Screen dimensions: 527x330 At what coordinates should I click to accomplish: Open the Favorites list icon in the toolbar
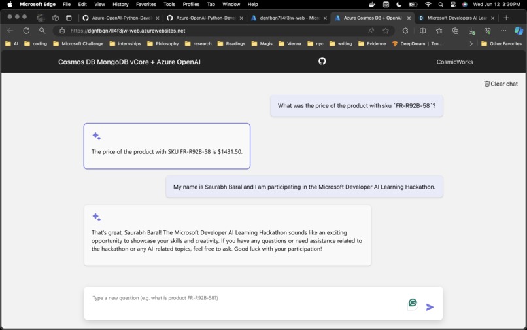(439, 31)
